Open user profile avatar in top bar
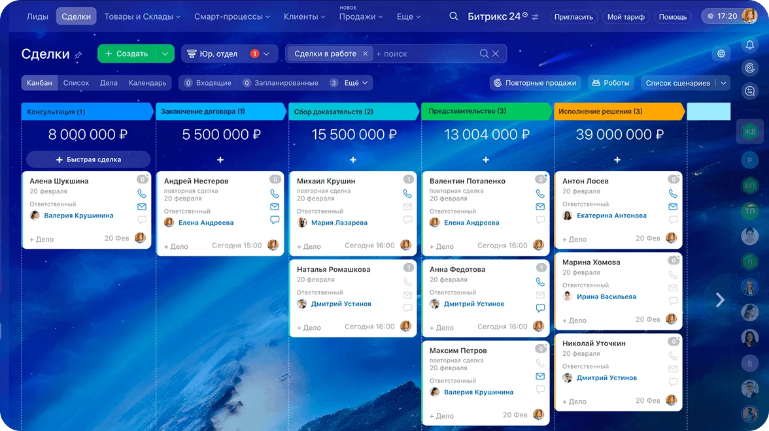Image resolution: width=769 pixels, height=431 pixels. [x=749, y=16]
